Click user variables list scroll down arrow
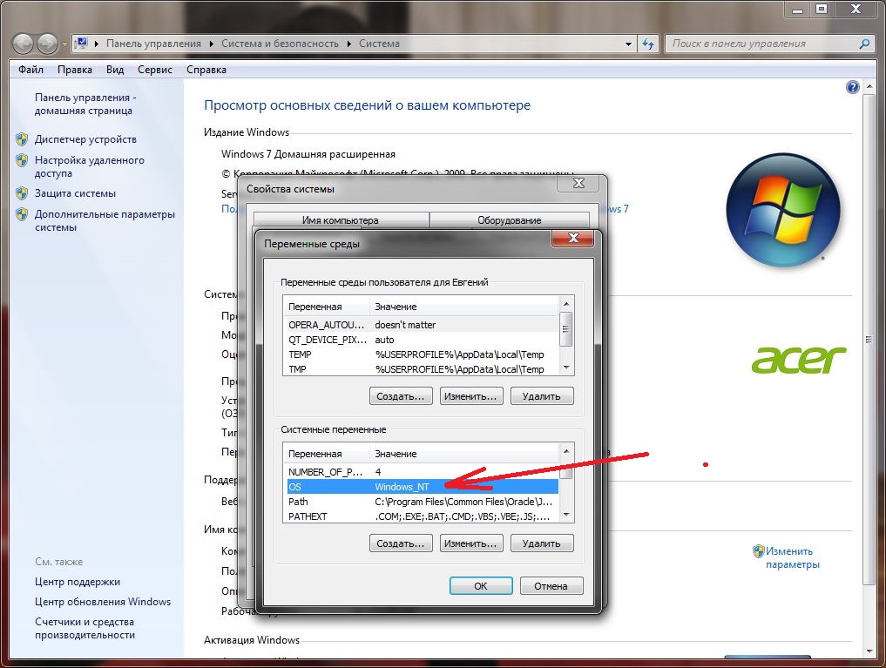Viewport: 886px width, 668px height. (566, 368)
